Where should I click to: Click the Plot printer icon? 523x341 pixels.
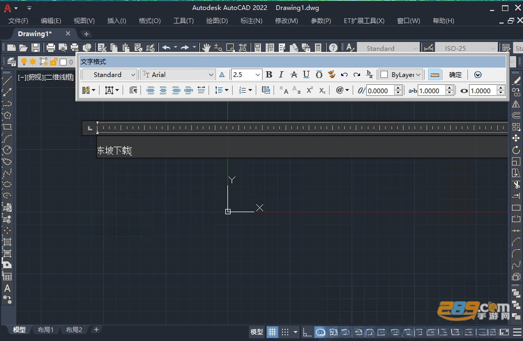(51, 48)
